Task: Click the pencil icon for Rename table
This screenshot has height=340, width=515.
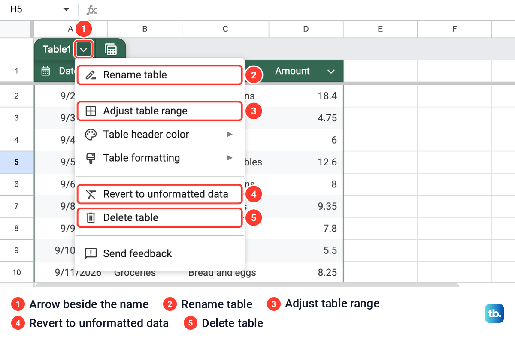Action: pyautogui.click(x=91, y=75)
